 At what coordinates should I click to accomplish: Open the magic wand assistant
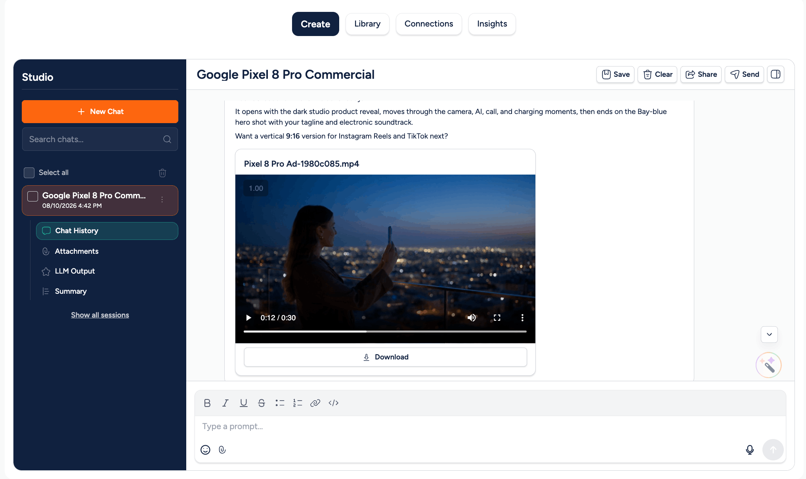click(x=769, y=365)
